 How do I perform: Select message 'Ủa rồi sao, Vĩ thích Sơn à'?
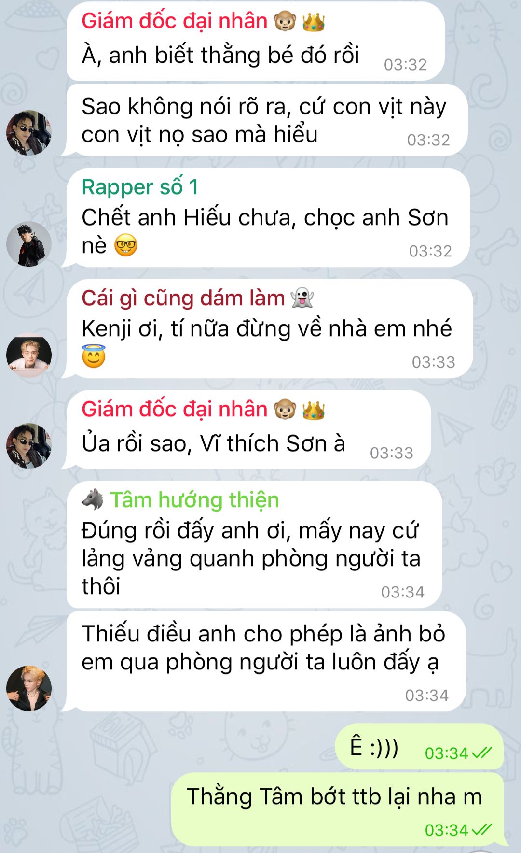(x=249, y=429)
